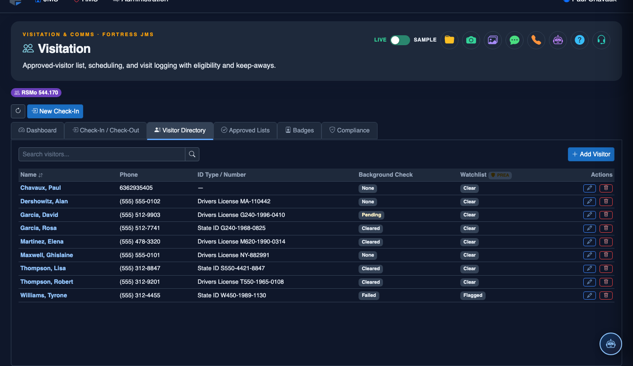Click the blue help question mark icon
The image size is (633, 366).
click(x=580, y=40)
